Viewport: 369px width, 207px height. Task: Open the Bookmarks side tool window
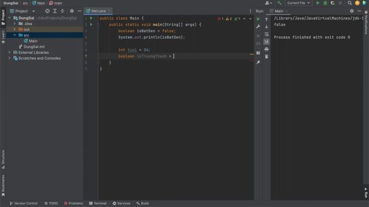(3, 186)
